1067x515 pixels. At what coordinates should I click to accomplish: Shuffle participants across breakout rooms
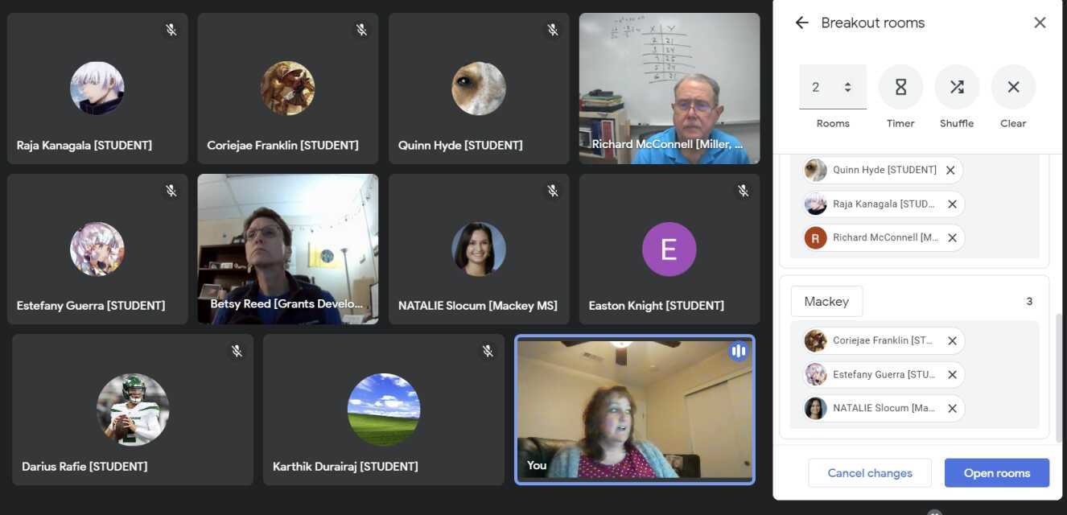click(957, 87)
